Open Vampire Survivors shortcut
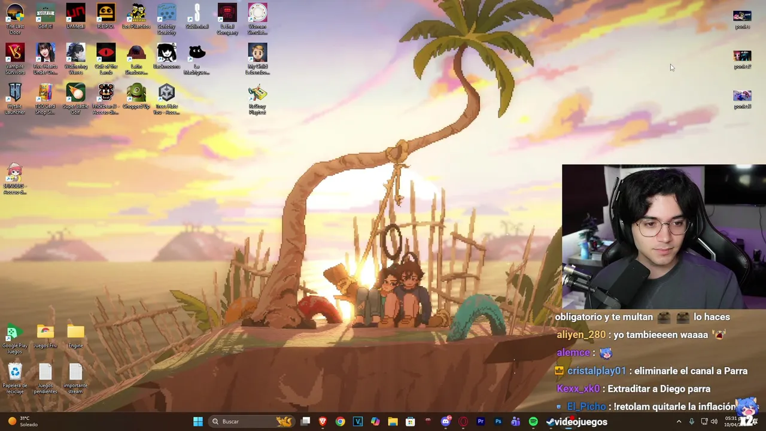Viewport: 766px width, 431px height. click(15, 59)
